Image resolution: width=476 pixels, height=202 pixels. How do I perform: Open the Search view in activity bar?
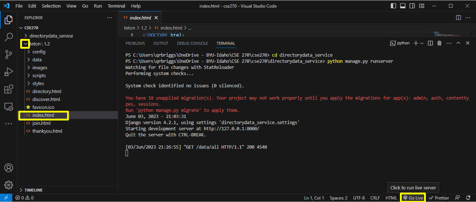click(9, 37)
